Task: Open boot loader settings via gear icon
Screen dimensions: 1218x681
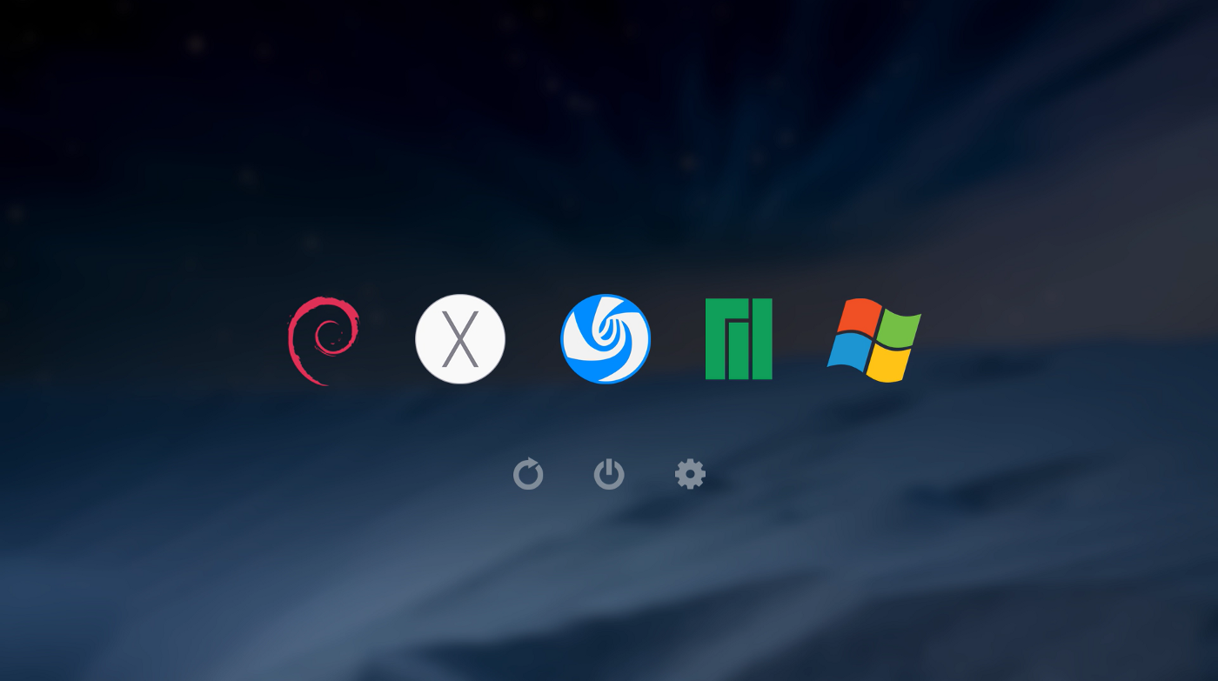Action: [x=690, y=474]
